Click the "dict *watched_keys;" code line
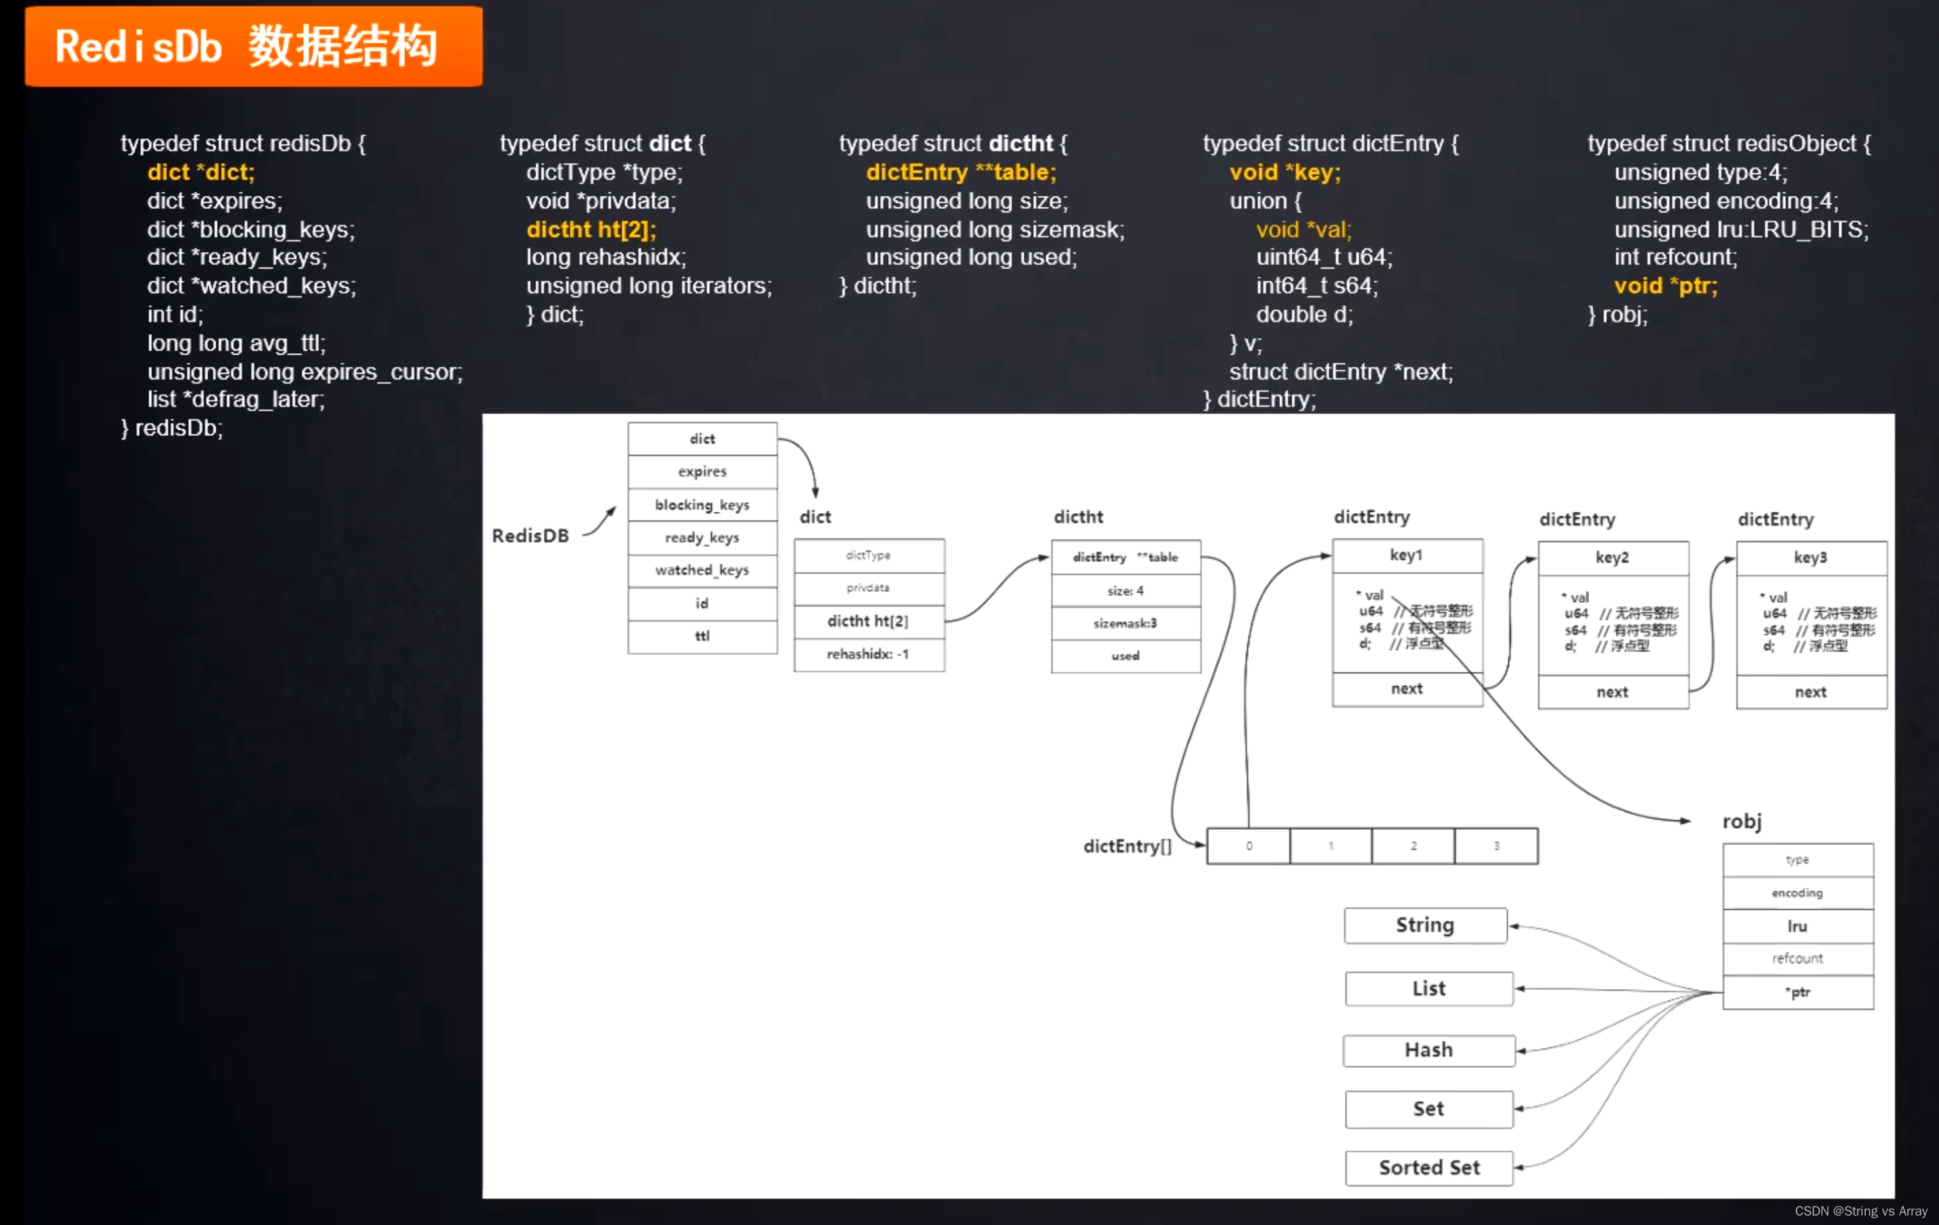The height and width of the screenshot is (1225, 1939). click(x=252, y=286)
